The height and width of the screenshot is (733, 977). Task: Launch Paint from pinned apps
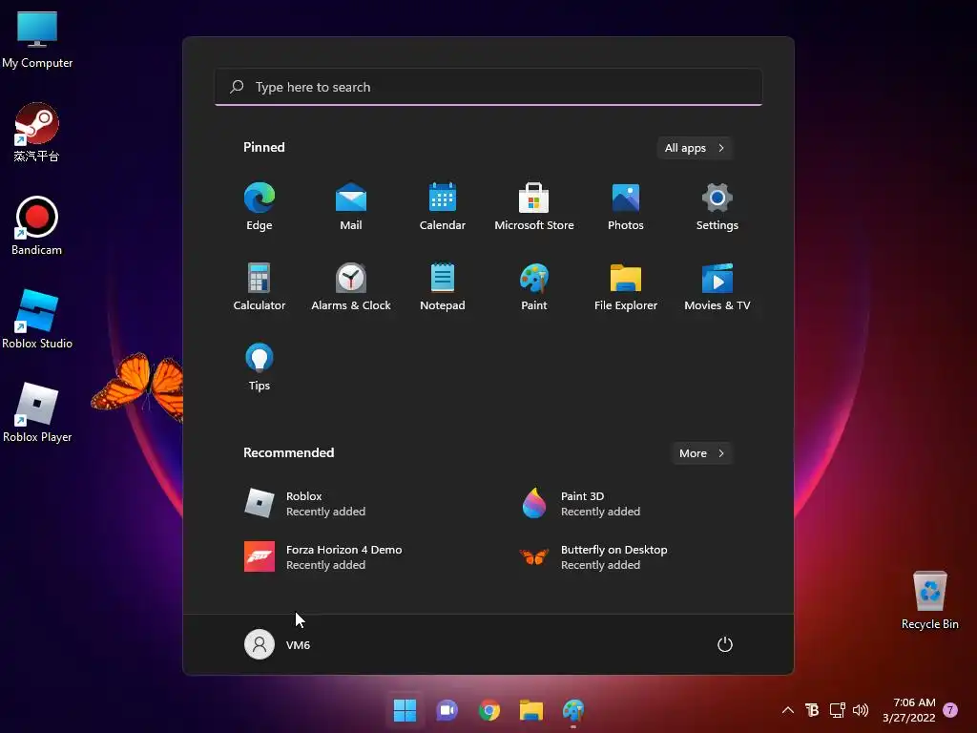(534, 286)
